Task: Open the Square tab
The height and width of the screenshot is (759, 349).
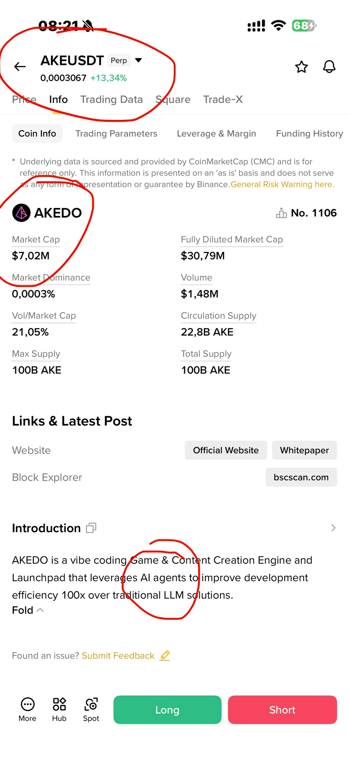Action: 173,100
